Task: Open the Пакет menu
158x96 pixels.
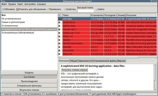Action: [20, 4]
